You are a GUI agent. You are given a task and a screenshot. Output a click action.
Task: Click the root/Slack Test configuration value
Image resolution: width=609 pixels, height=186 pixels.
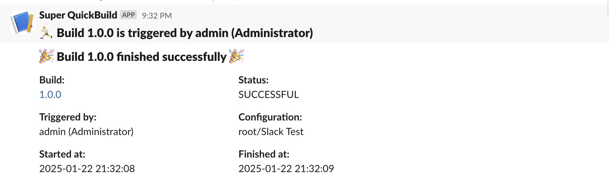click(x=271, y=132)
